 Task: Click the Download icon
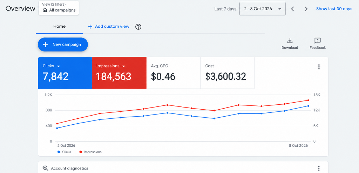(x=290, y=41)
